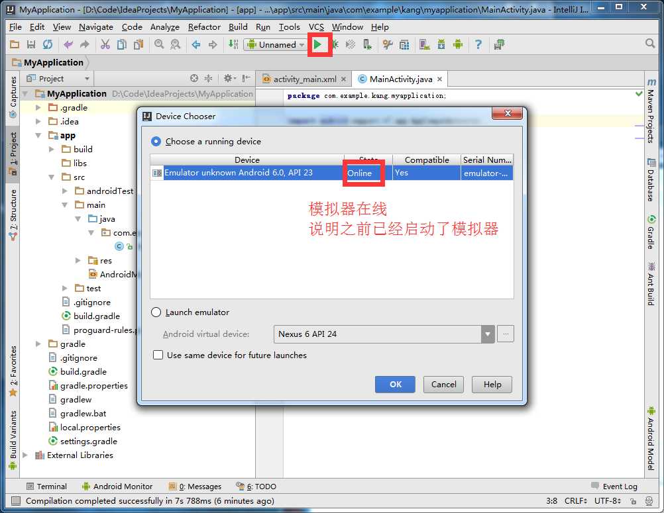Open the Android Monitor tool window
Screen dimensions: 664x513
pyautogui.click(x=117, y=487)
